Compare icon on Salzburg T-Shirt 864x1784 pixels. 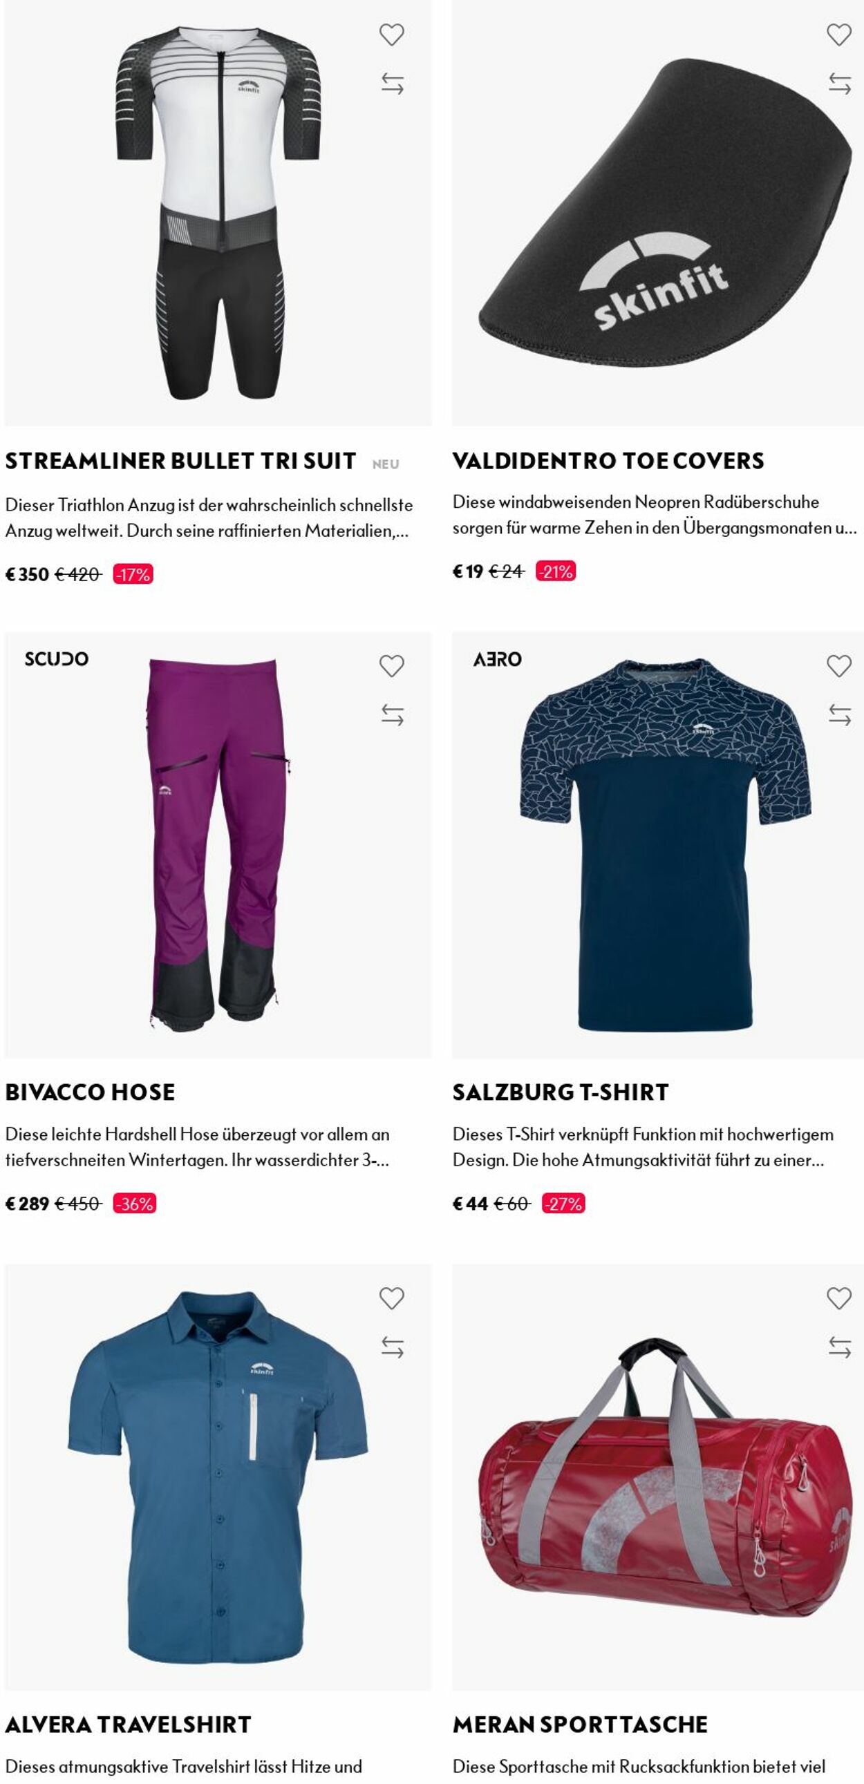coord(840,714)
